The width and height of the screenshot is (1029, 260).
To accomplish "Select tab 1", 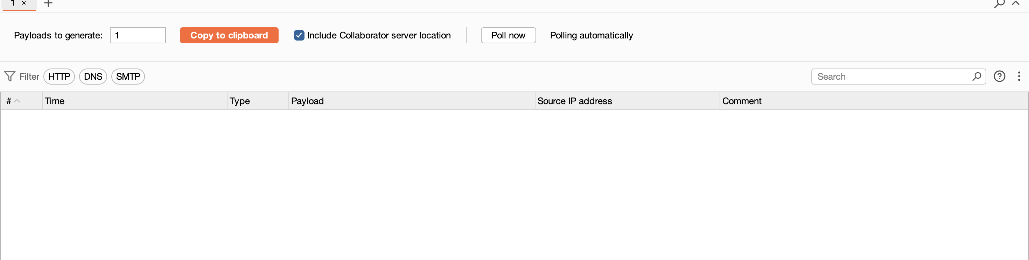I will [x=13, y=3].
